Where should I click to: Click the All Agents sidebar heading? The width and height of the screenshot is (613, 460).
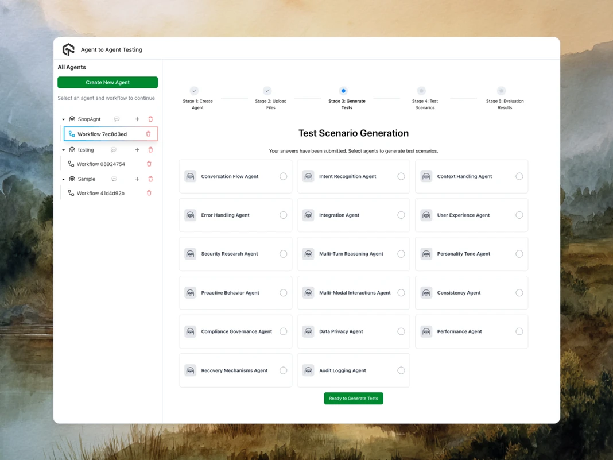click(x=72, y=67)
